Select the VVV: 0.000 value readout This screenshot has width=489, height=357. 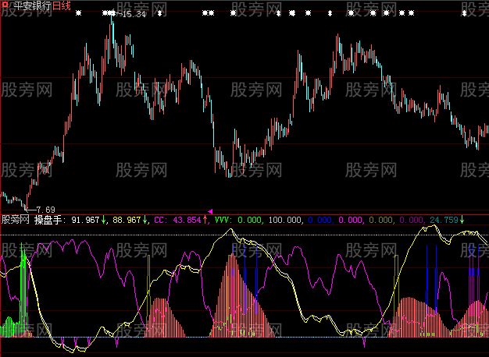[239, 220]
